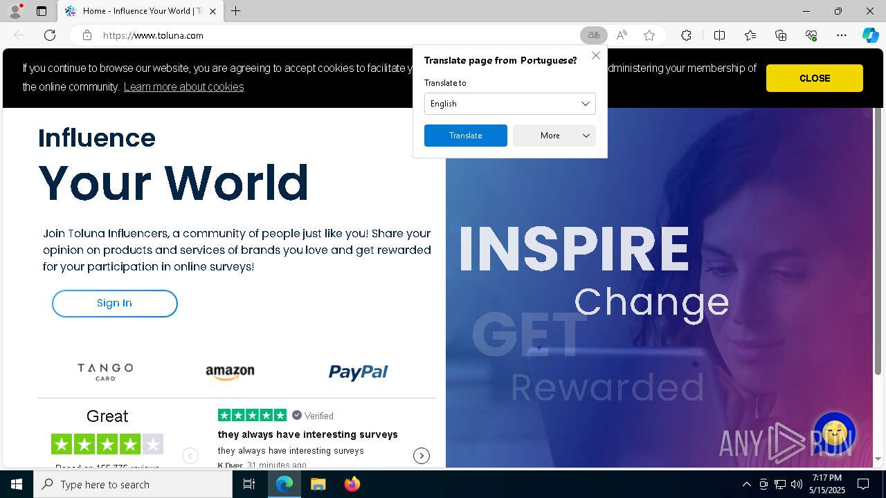Open Settings and more ellipsis menu
Image resolution: width=886 pixels, height=498 pixels.
pos(842,35)
